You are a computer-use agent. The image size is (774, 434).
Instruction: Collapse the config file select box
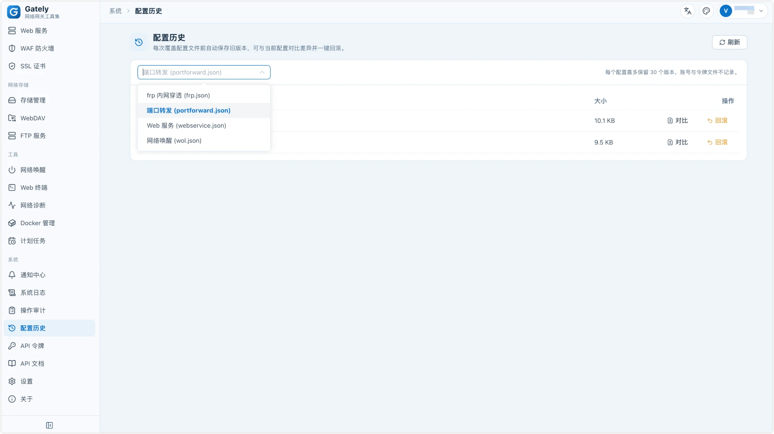(x=204, y=72)
